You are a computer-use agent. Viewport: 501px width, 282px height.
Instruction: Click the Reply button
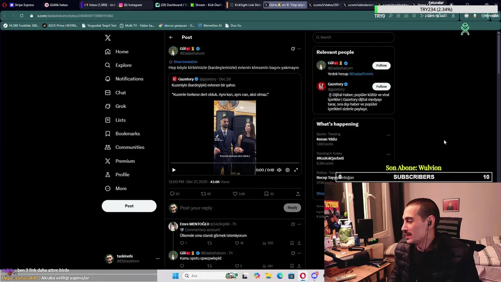(x=292, y=208)
